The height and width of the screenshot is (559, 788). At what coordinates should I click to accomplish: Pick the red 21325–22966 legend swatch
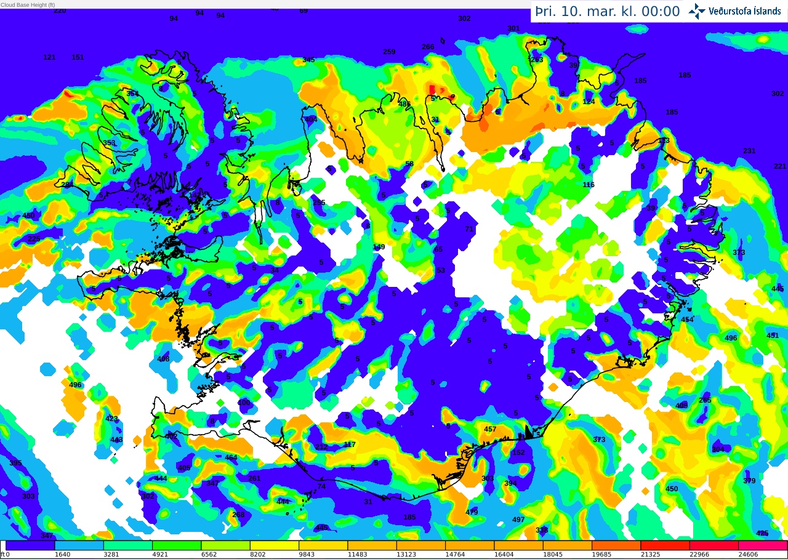(665, 545)
